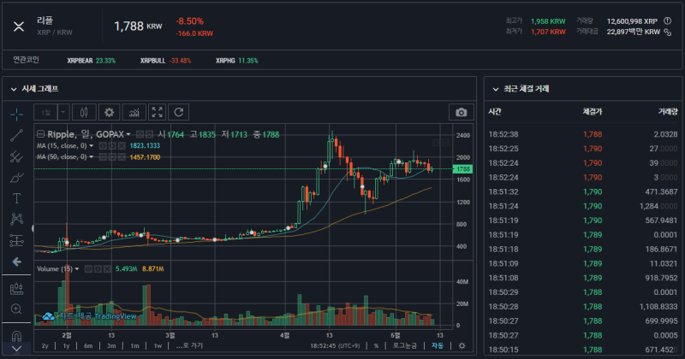The image size is (685, 359).
Task: Toggle the 로그눈금 log scale
Action: coord(404,345)
